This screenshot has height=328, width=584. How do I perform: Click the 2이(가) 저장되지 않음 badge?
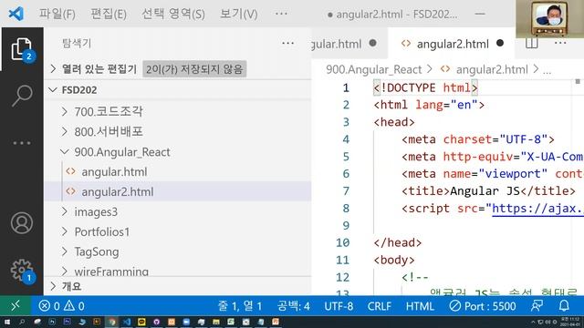click(x=194, y=69)
